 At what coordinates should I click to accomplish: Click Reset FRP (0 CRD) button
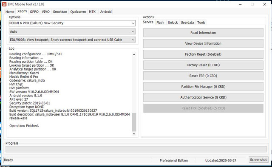203,76
